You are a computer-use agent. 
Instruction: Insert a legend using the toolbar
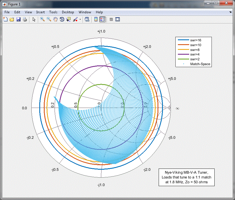pyautogui.click(x=102, y=19)
